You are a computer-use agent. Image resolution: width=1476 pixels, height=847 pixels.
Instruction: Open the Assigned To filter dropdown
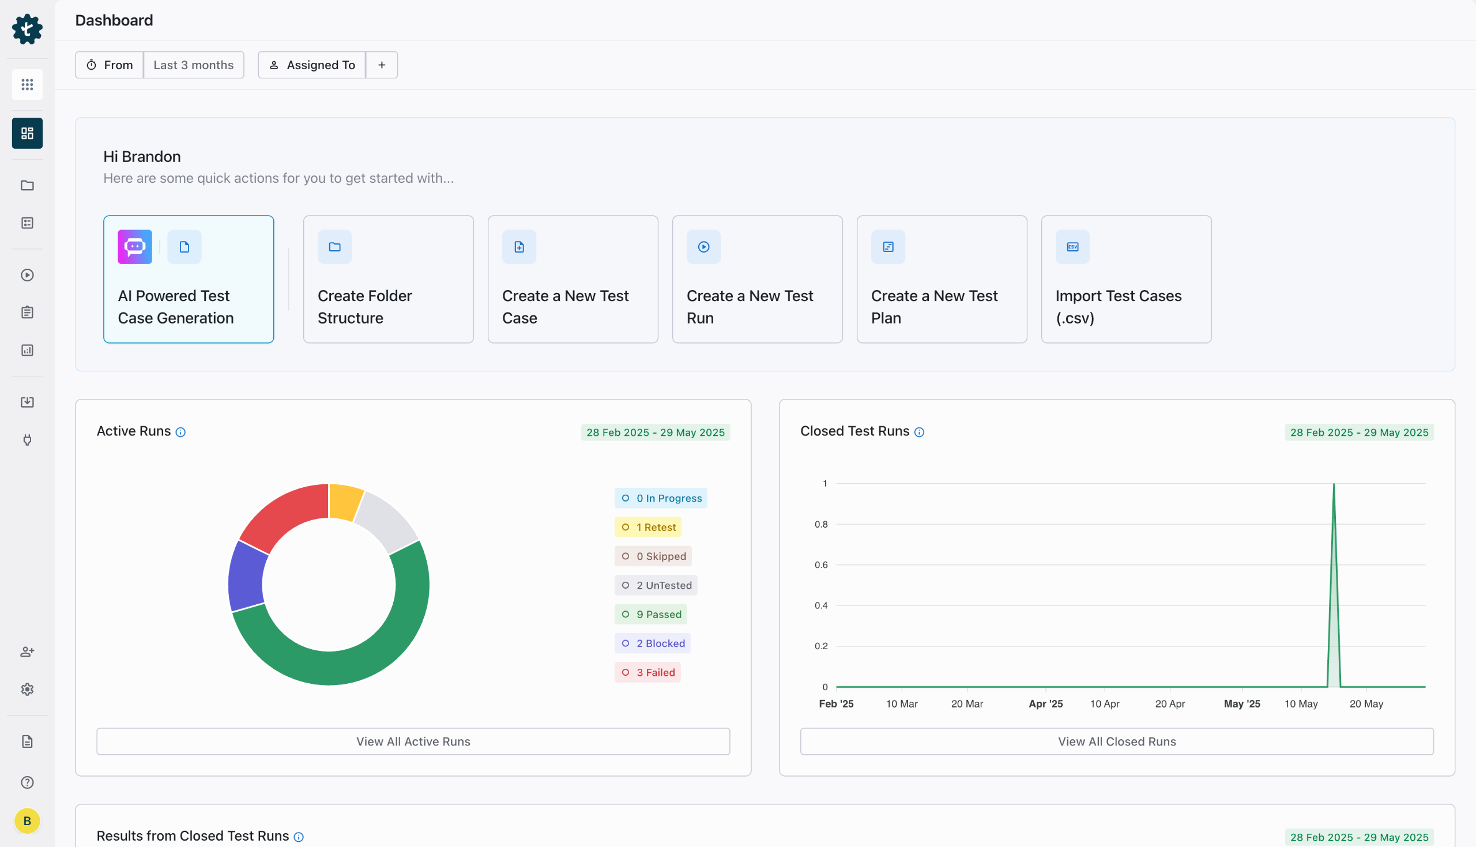[312, 65]
